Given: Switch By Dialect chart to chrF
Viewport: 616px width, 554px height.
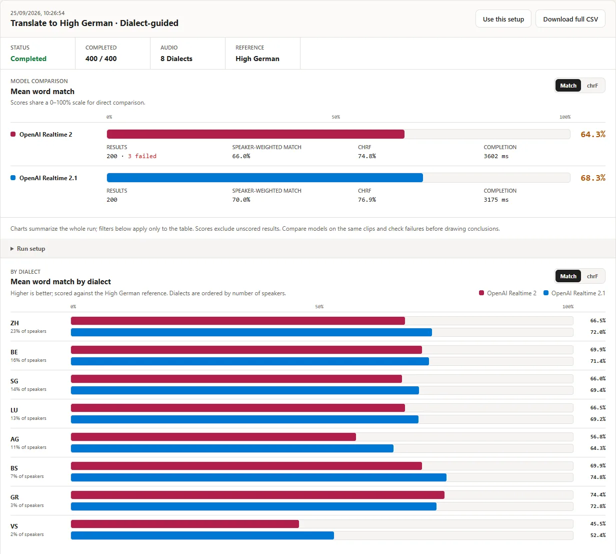Looking at the screenshot, I should click(x=592, y=276).
